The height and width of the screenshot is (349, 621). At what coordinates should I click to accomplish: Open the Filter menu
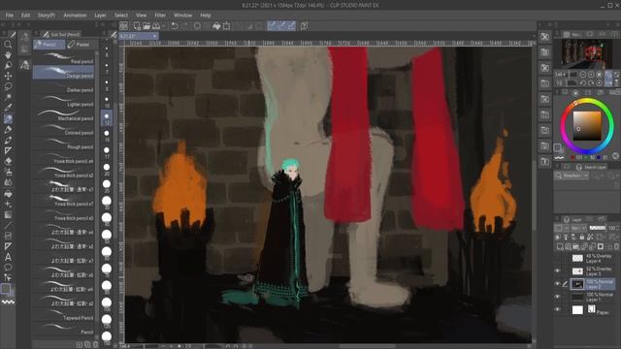point(160,16)
